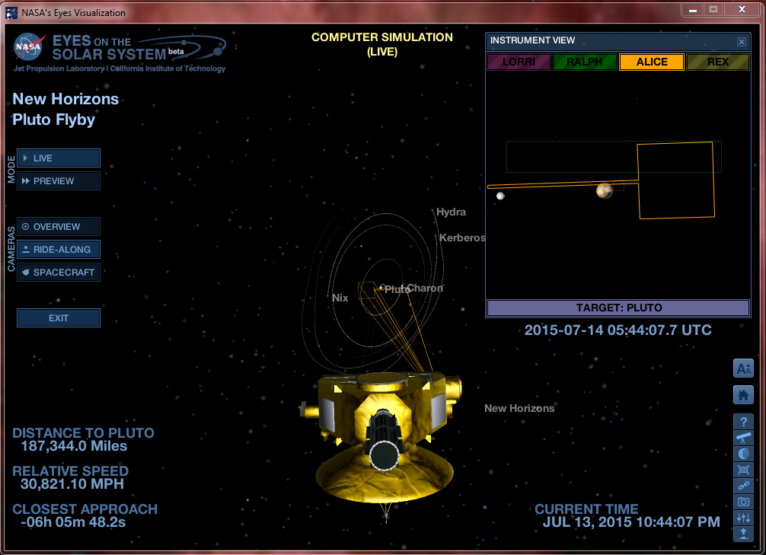The image size is (766, 555).
Task: Click the chain link share icon
Action: 743,486
